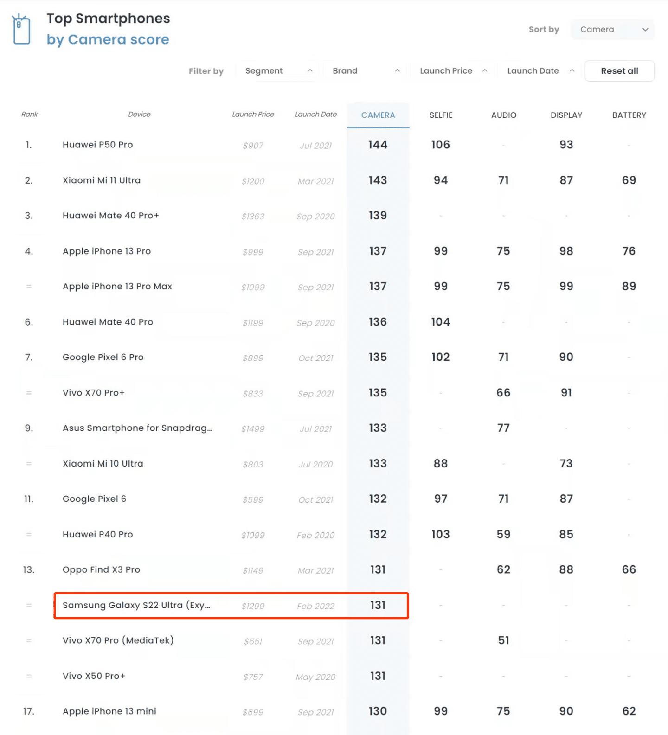Viewport: 668px width, 735px height.
Task: Click audio score 59 for Huawei P40 Pro
Action: [x=504, y=535]
